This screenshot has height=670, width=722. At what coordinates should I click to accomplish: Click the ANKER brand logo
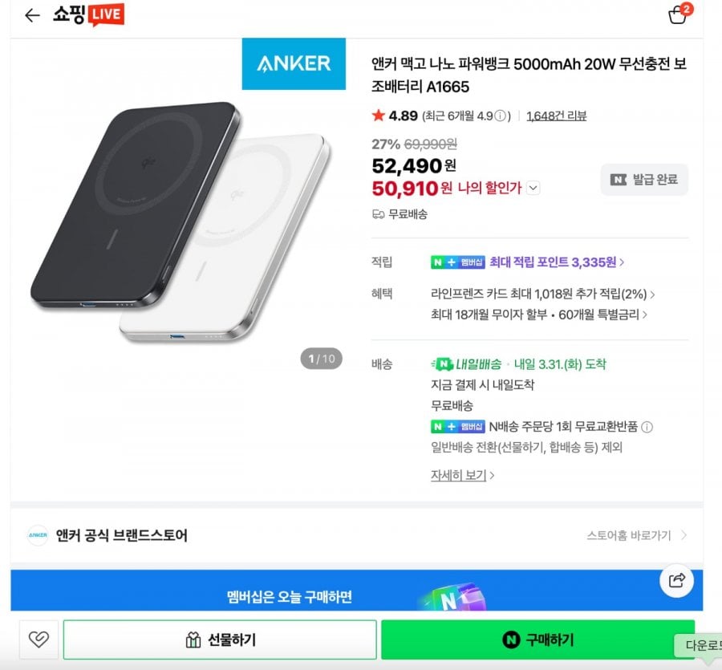pyautogui.click(x=294, y=64)
